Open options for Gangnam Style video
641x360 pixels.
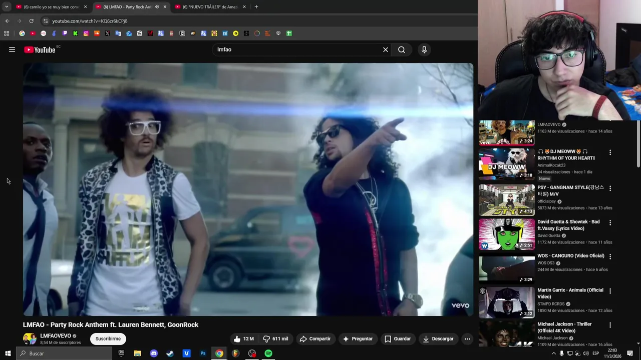point(610,188)
